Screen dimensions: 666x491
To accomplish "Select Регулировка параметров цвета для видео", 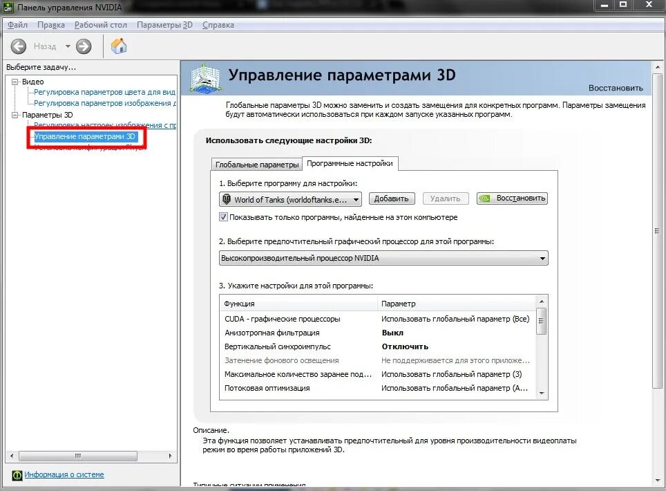I will pos(104,92).
